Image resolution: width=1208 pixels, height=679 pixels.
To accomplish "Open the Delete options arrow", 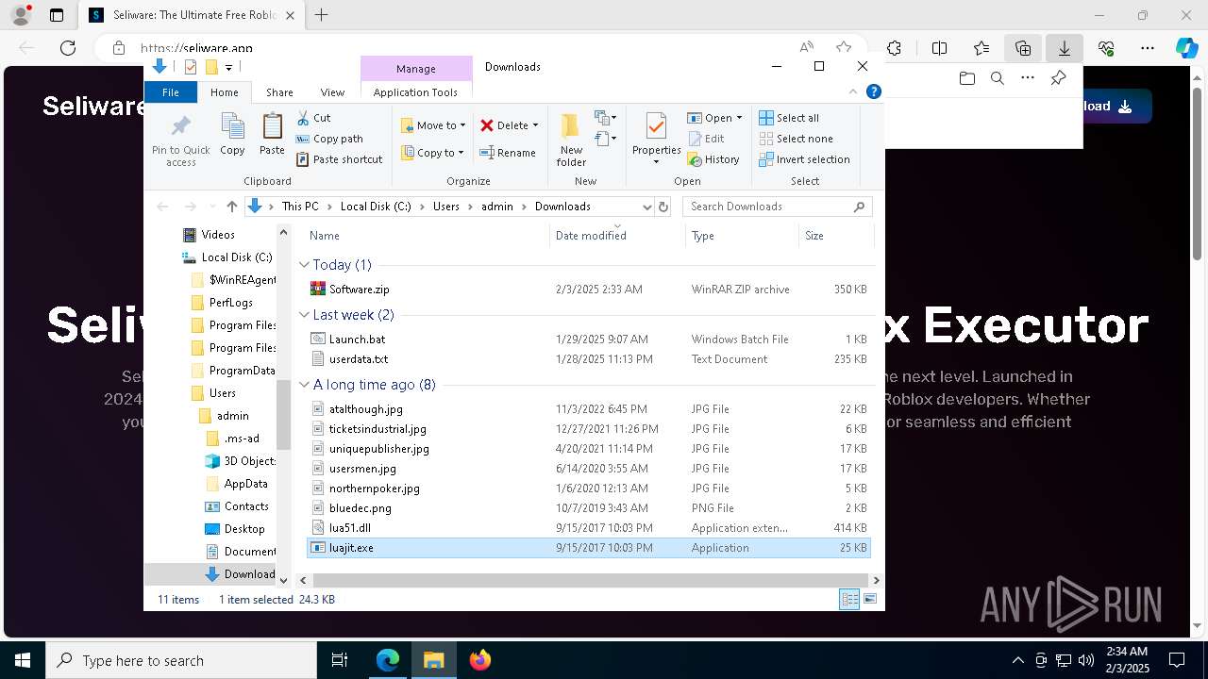I will tap(535, 125).
